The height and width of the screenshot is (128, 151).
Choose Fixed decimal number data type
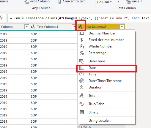point(107,40)
